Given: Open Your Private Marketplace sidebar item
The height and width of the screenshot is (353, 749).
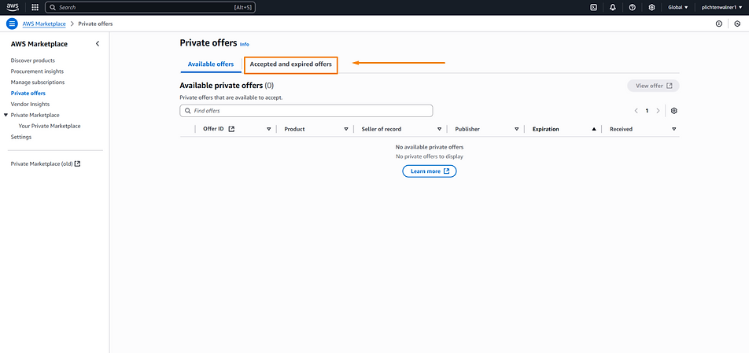Looking at the screenshot, I should (x=50, y=126).
